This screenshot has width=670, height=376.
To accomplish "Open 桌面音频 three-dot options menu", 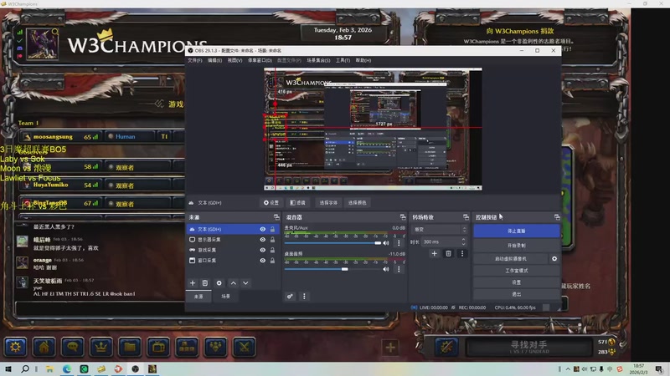I will pos(399,269).
